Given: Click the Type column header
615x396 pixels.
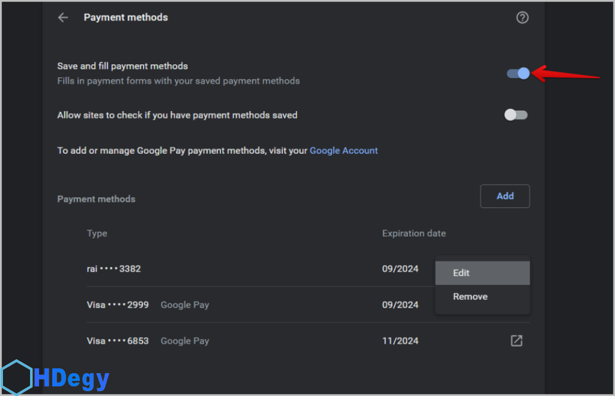Looking at the screenshot, I should 97,233.
